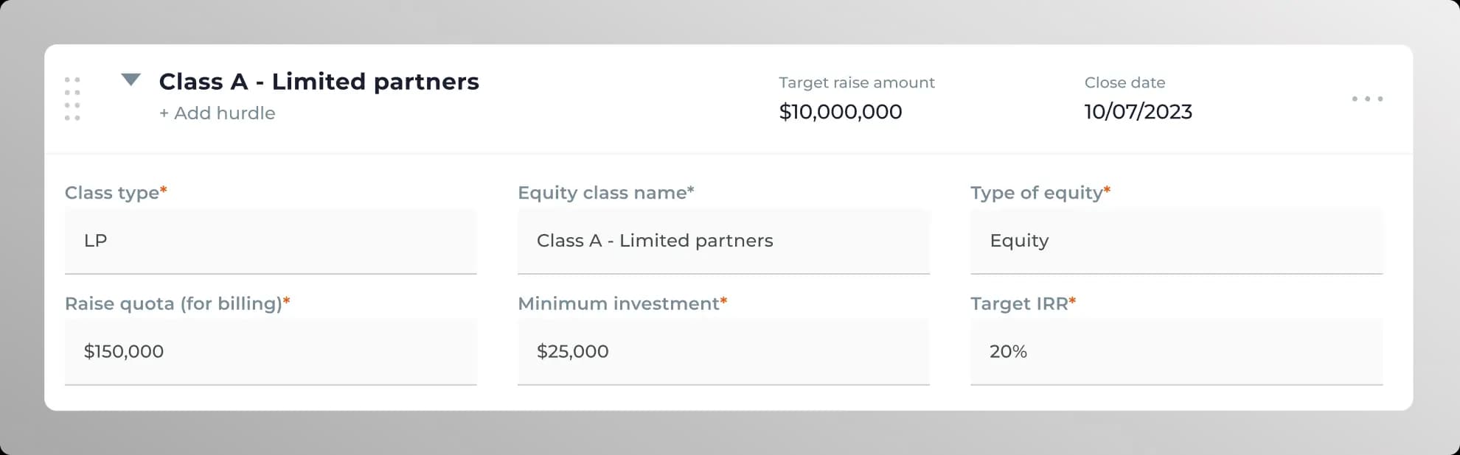Click the Target IRR field showing 20%
Image resolution: width=1460 pixels, height=455 pixels.
(x=1176, y=352)
